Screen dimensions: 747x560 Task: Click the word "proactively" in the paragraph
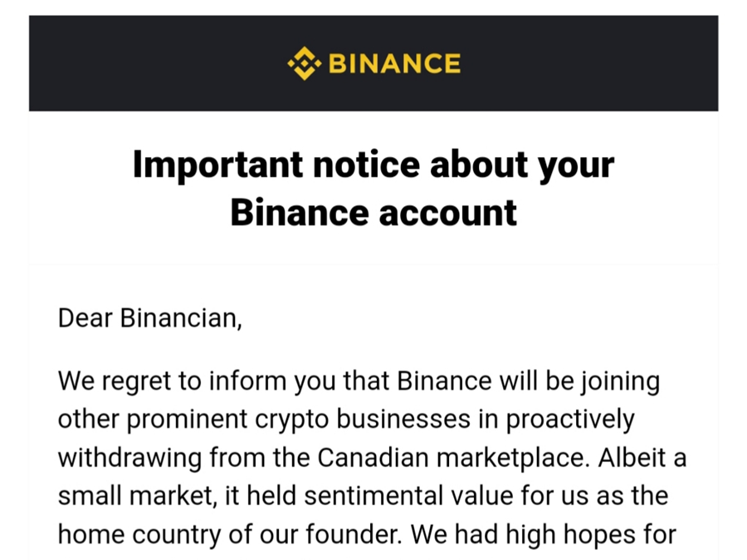pyautogui.click(x=570, y=420)
